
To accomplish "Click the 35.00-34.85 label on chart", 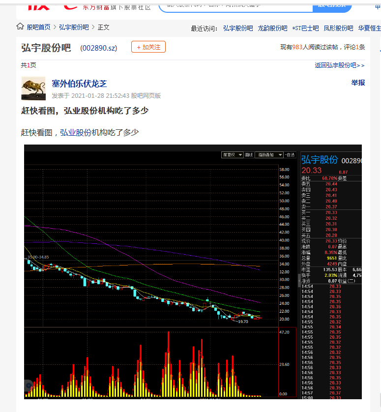I will (38, 257).
